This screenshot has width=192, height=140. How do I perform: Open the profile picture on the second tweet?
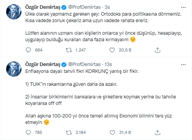pyautogui.click(x=14, y=69)
